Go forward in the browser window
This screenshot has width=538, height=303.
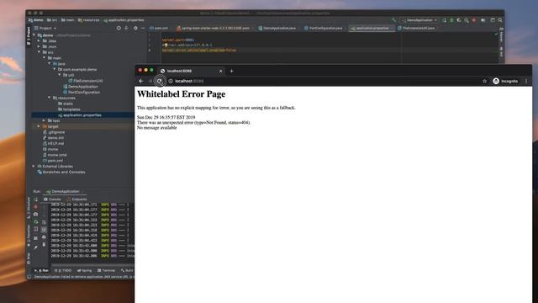pyautogui.click(x=150, y=81)
